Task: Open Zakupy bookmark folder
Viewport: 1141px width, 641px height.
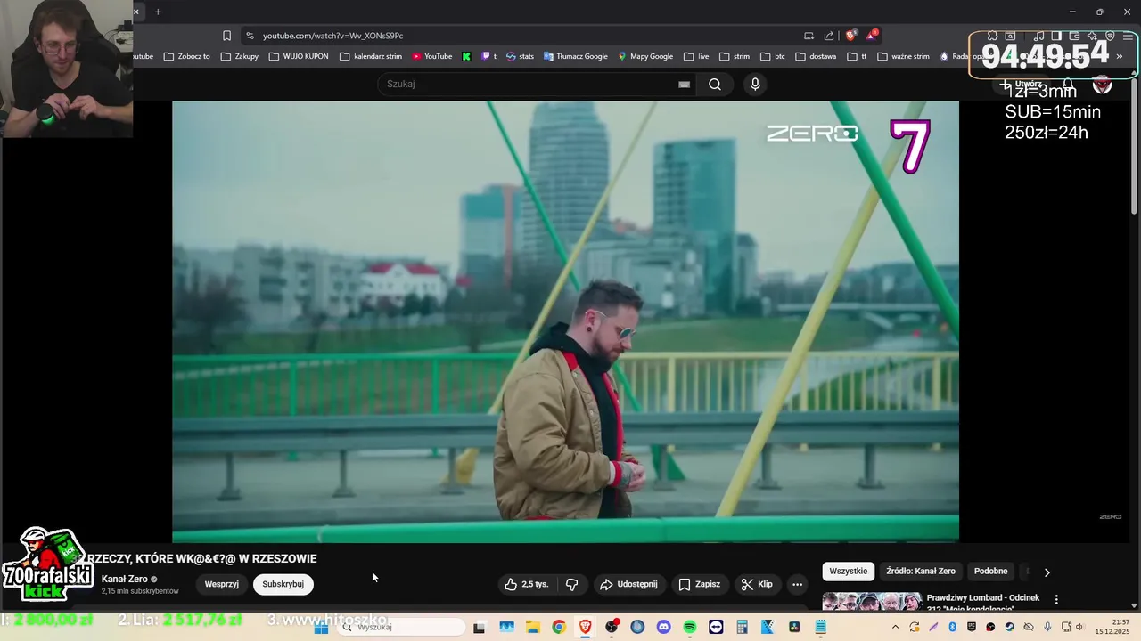Action: (x=240, y=56)
